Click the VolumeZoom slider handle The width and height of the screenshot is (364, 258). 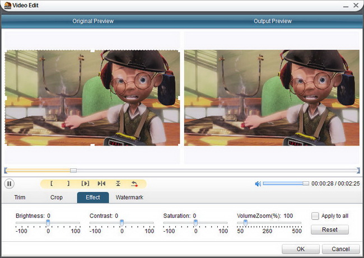click(245, 223)
